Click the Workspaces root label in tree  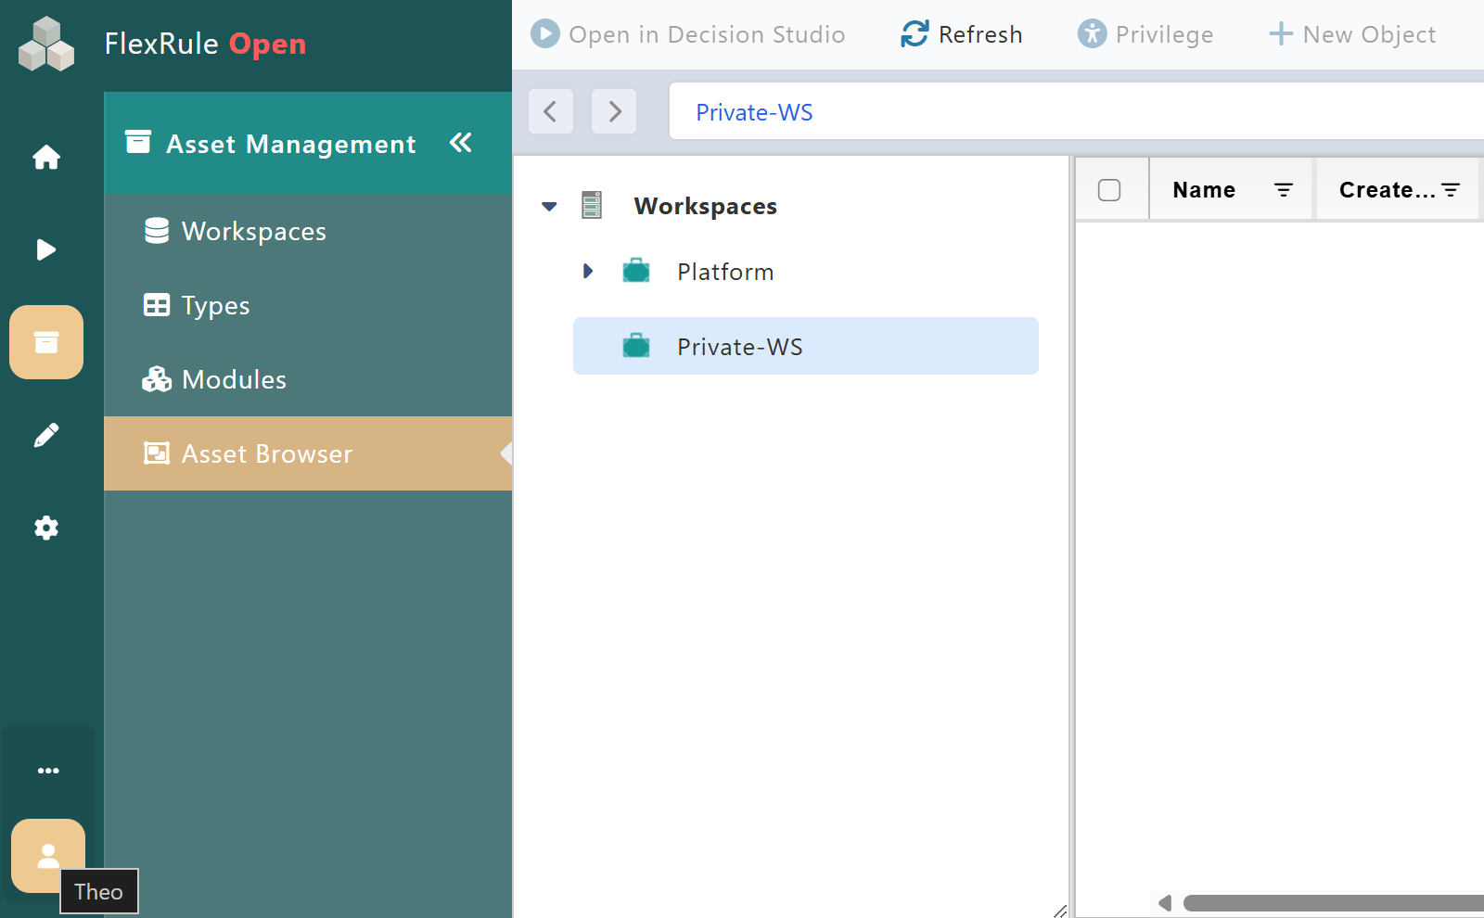706,206
